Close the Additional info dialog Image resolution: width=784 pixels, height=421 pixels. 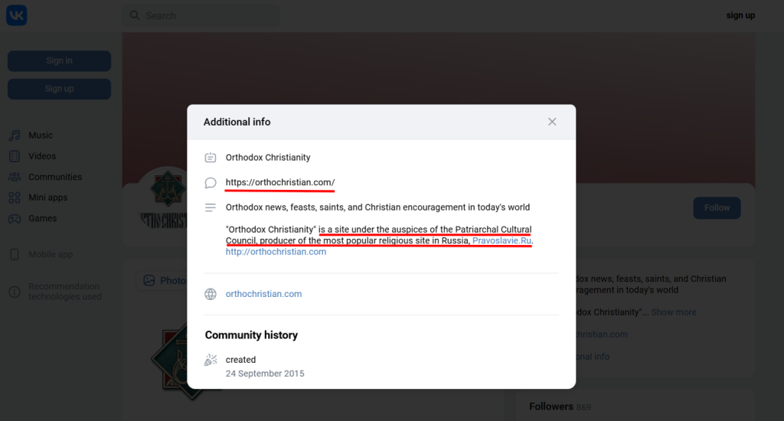pos(552,122)
